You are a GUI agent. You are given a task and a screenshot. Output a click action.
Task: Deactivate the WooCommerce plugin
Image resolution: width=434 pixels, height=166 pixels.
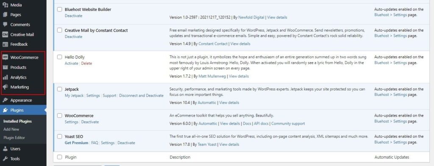pyautogui.click(x=90, y=122)
